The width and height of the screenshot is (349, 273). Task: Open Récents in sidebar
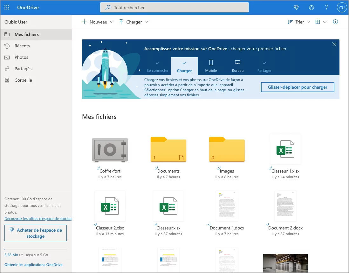point(36,46)
